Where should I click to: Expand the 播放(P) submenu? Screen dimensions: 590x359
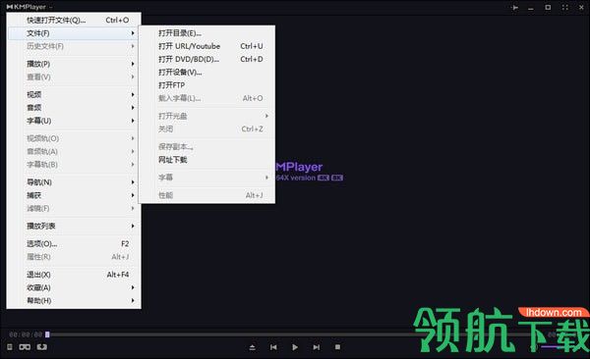coord(74,64)
